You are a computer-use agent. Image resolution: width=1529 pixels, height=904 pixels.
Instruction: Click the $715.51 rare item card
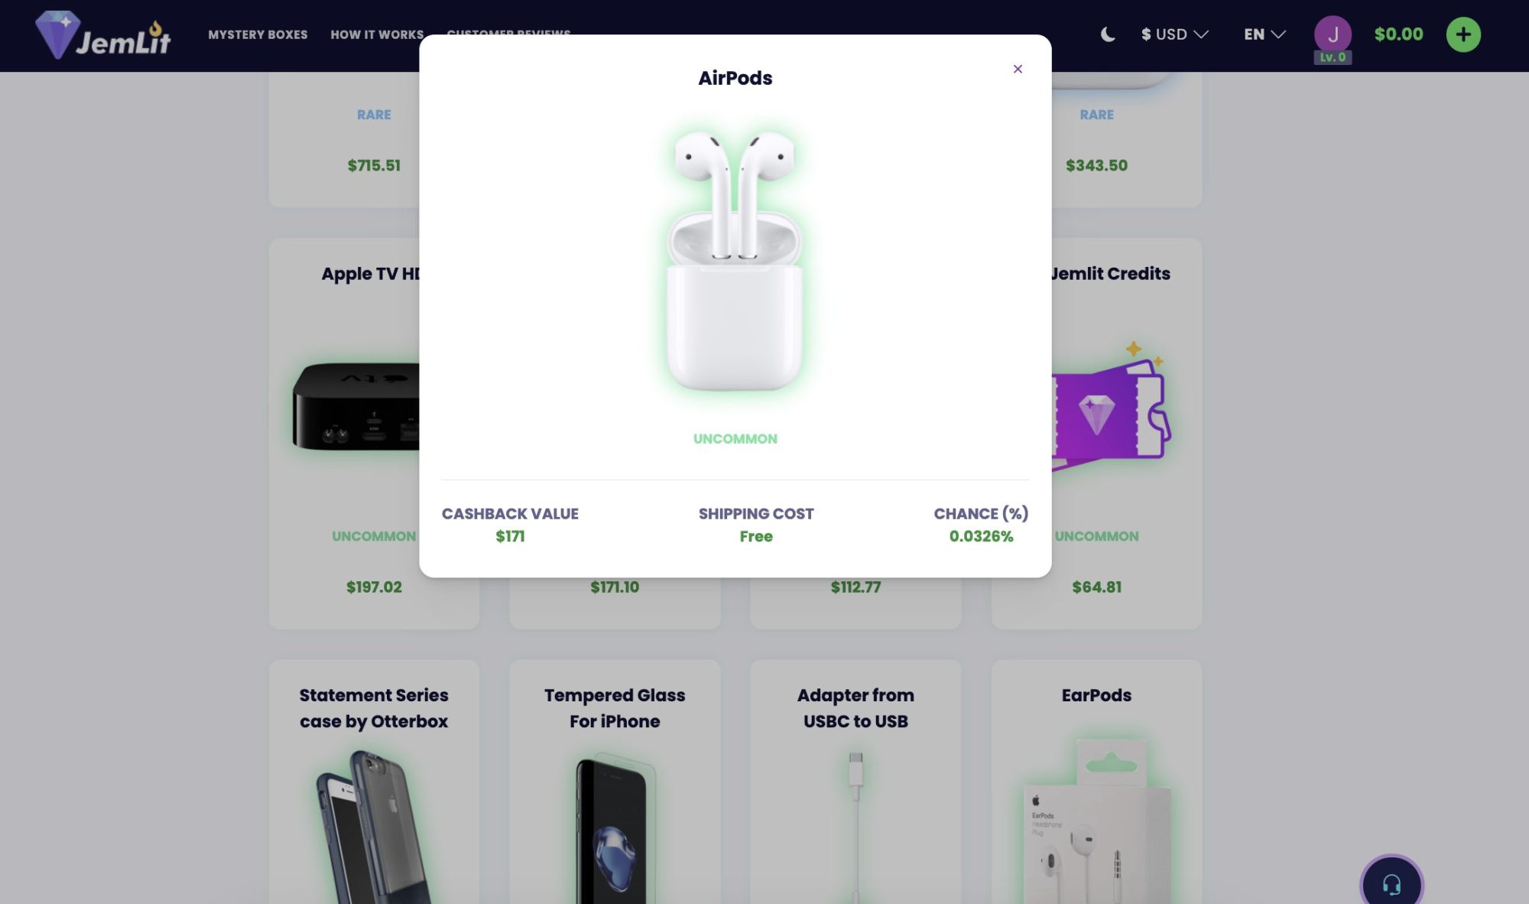[x=344, y=139]
